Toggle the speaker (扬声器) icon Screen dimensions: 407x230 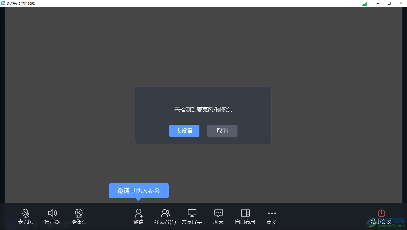click(x=52, y=213)
